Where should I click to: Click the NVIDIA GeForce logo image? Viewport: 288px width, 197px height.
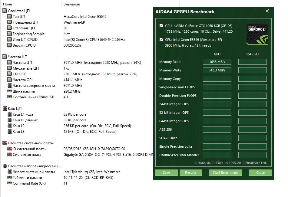click(257, 34)
